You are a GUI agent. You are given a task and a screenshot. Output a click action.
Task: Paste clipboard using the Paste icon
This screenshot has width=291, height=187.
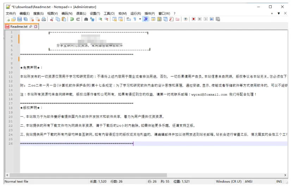[64, 19]
